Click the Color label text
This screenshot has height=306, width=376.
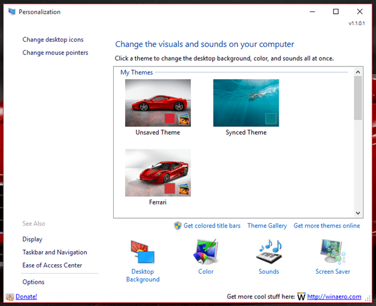[x=206, y=272]
